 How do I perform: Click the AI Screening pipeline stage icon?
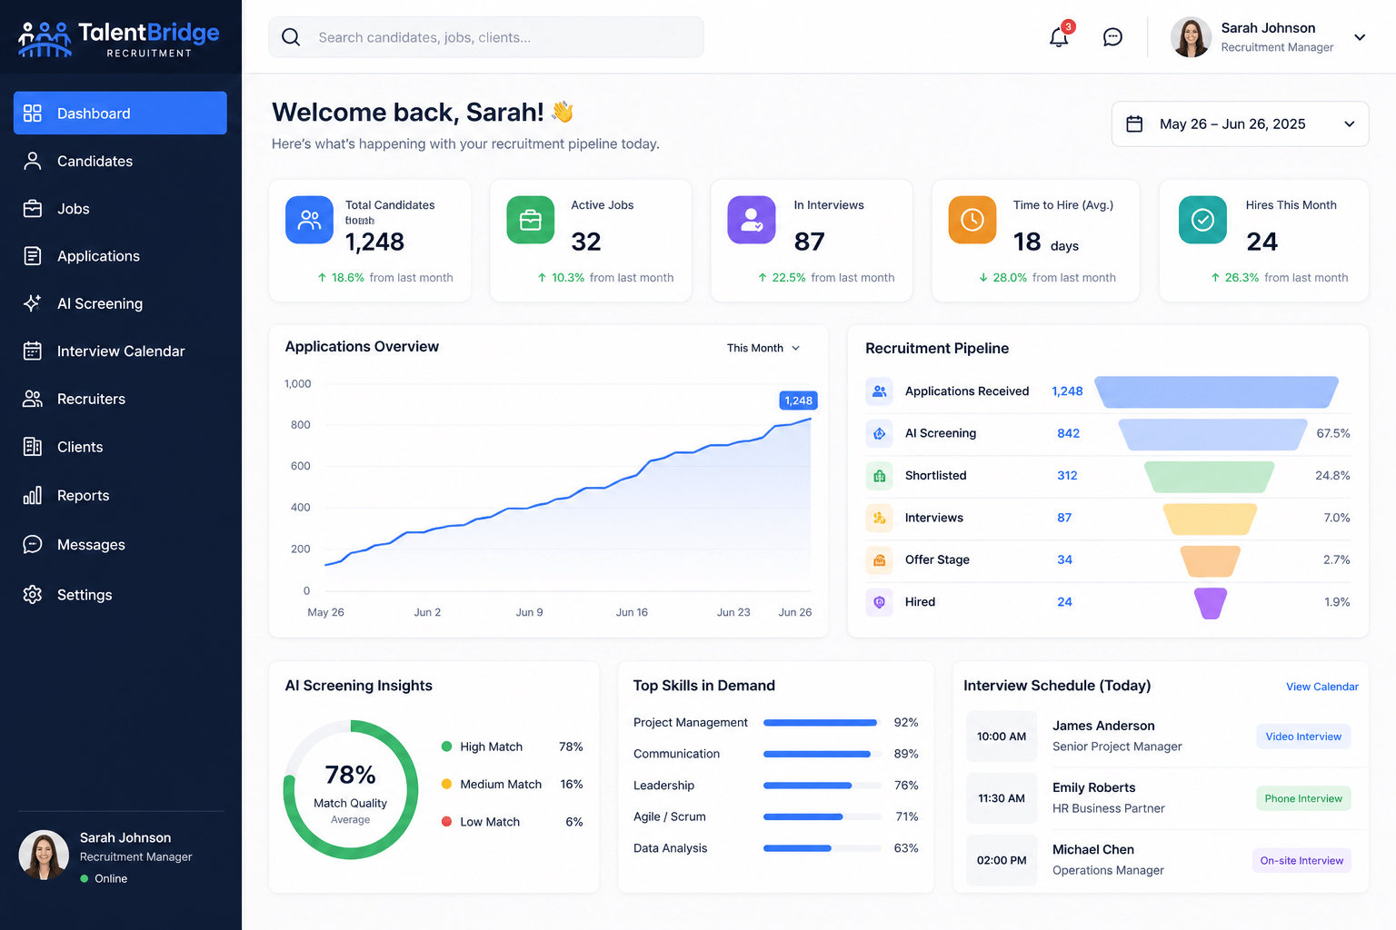click(x=879, y=433)
